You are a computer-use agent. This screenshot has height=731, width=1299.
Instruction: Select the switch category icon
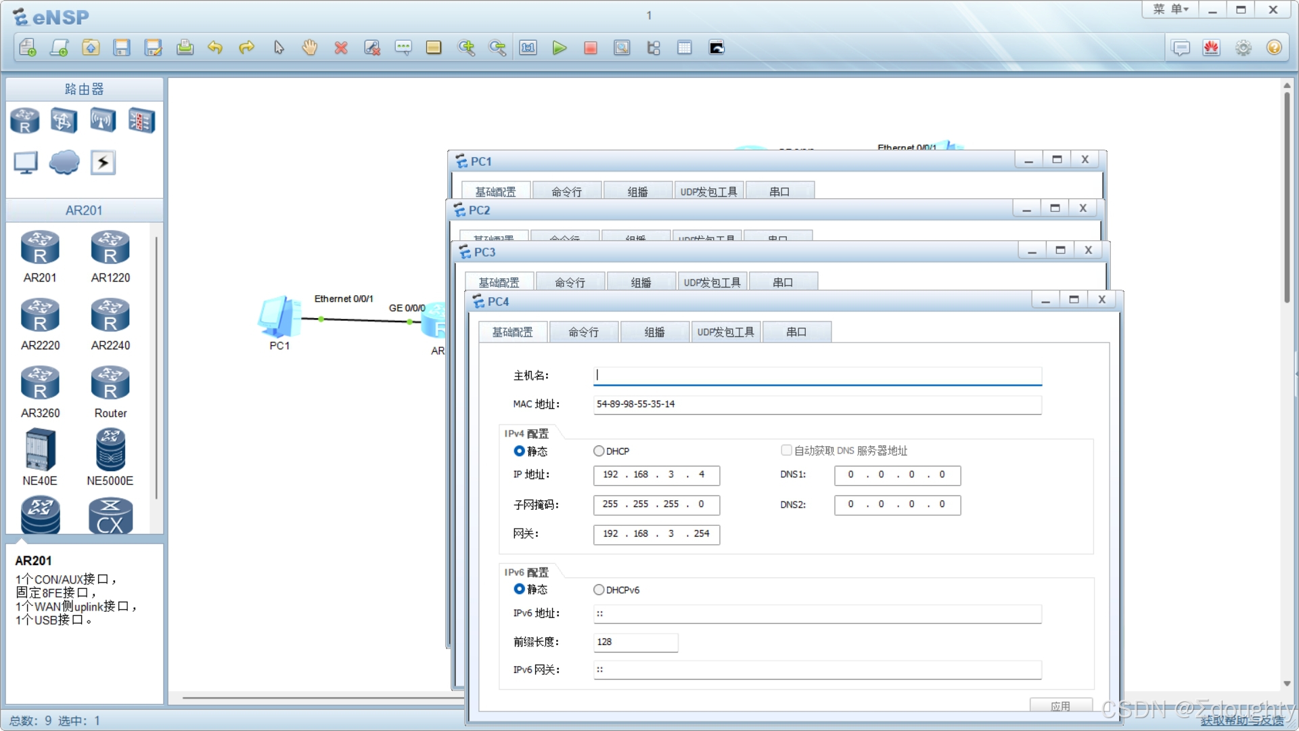(64, 121)
